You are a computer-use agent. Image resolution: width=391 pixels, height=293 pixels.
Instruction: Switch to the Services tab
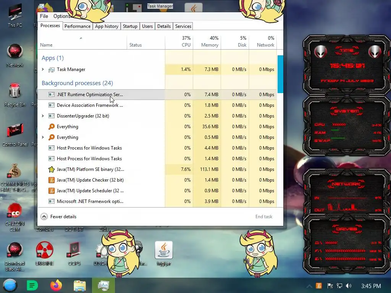click(x=183, y=26)
